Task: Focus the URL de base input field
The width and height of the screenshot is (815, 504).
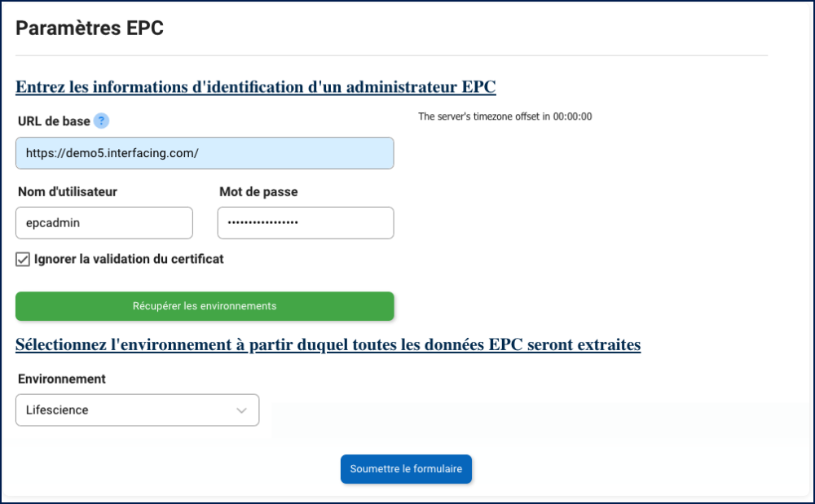Action: pyautogui.click(x=205, y=153)
